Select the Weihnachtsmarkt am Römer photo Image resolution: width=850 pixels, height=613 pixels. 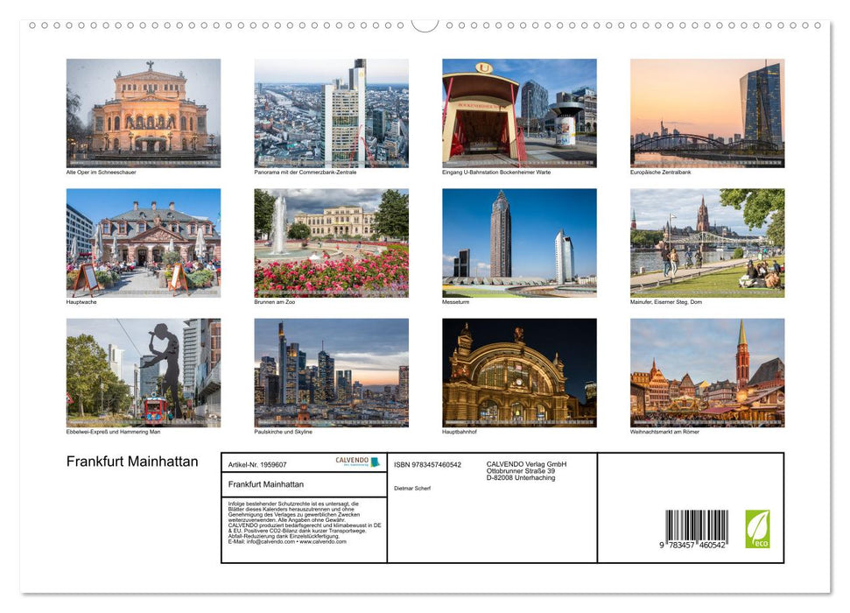[x=707, y=374]
